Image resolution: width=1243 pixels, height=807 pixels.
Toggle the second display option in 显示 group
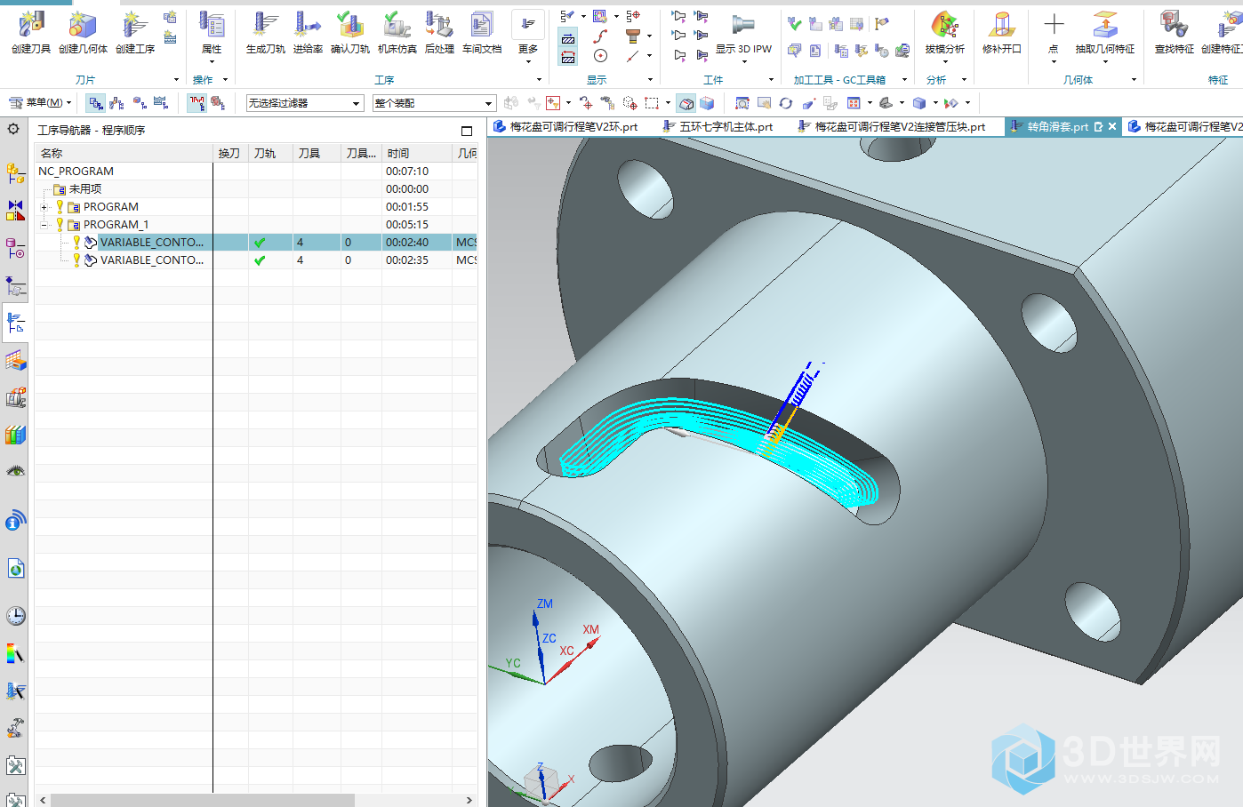click(x=568, y=57)
